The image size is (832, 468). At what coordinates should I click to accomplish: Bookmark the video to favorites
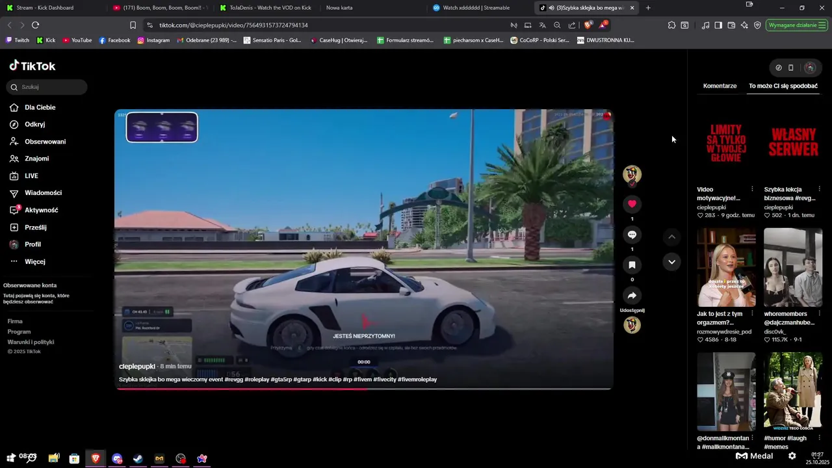pyautogui.click(x=632, y=265)
